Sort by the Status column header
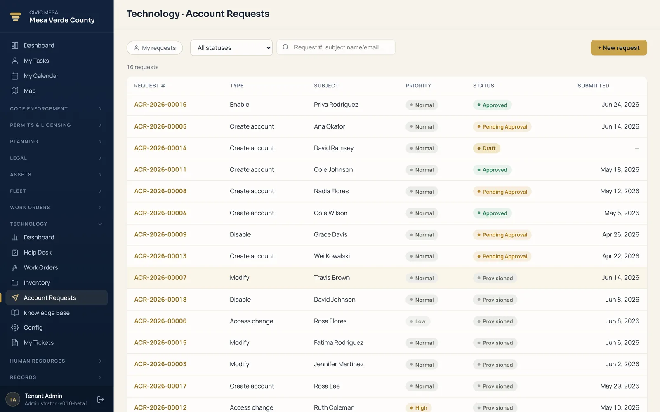Viewport: 660px width, 412px height. pos(483,86)
